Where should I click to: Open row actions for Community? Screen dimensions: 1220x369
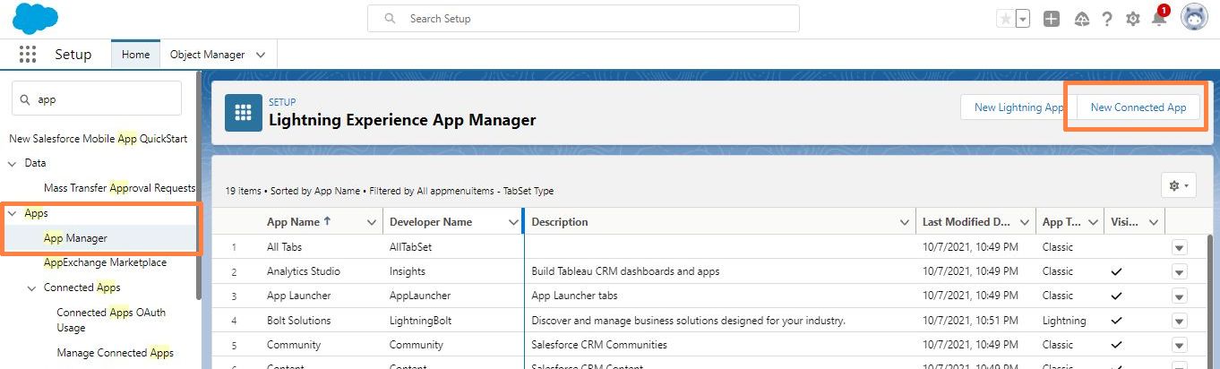1180,345
